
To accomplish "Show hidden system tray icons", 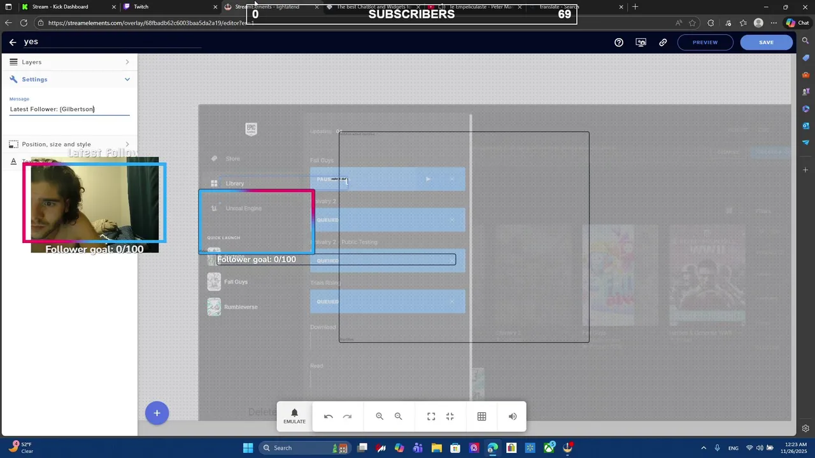I will pos(704,448).
